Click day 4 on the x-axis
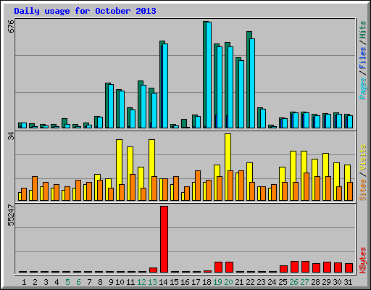 click(57, 282)
